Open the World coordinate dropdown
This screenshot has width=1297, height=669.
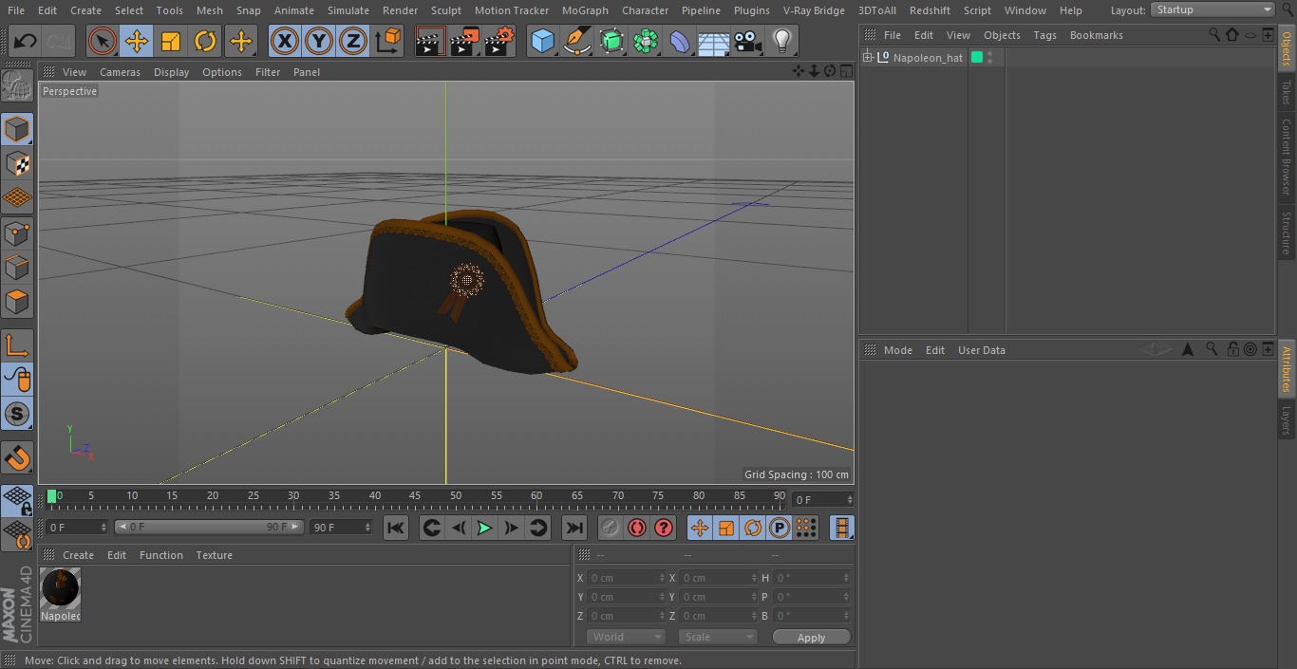(625, 637)
